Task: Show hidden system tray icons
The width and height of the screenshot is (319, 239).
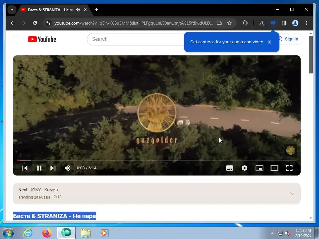Action: tap(272, 233)
